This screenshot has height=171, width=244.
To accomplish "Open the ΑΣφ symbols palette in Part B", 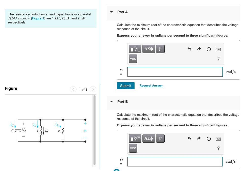I will [148, 138].
